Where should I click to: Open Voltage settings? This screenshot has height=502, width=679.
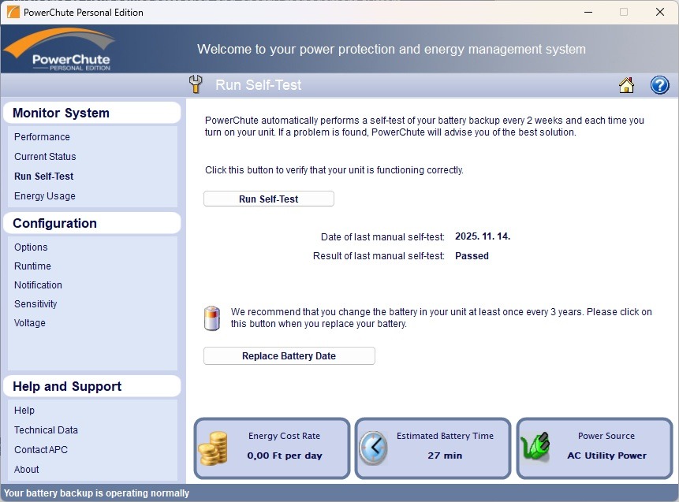29,323
